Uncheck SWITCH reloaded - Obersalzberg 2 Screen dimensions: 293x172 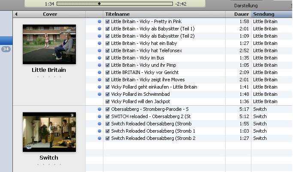107,116
